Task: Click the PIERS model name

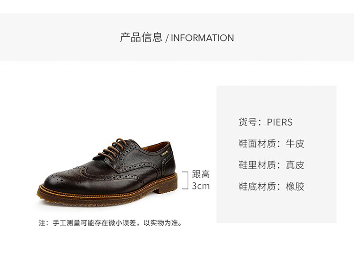Action: point(280,122)
